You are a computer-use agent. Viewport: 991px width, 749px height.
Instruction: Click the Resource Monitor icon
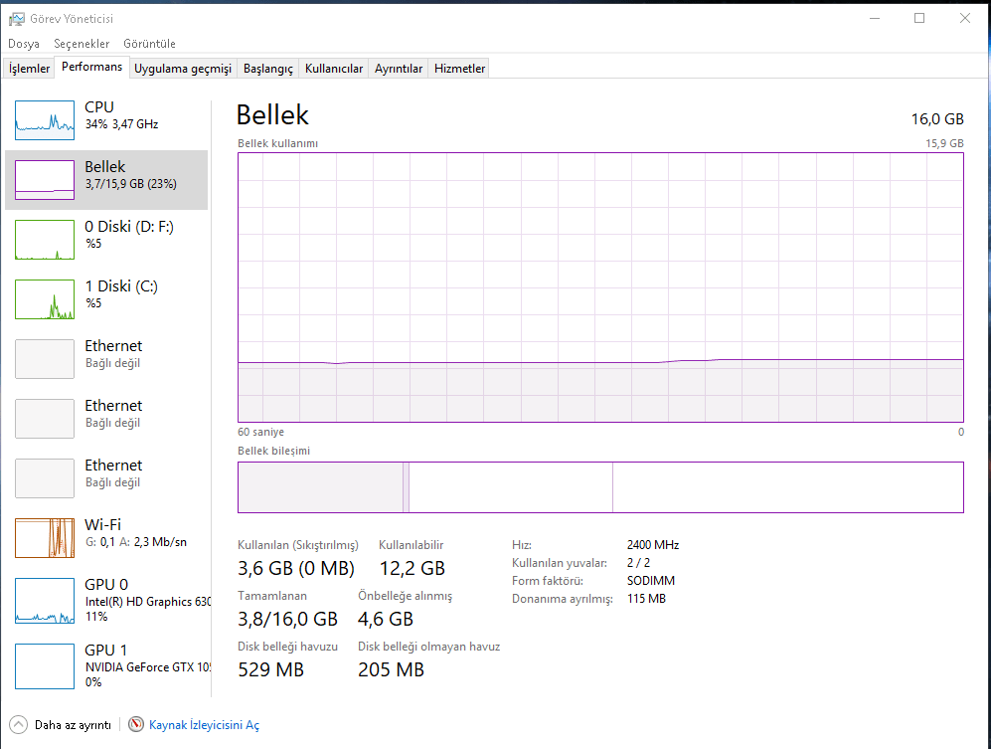click(136, 725)
